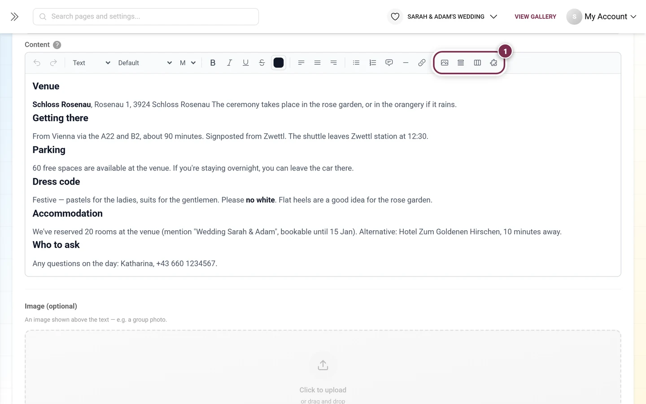Click the heart icon beside wedding name
This screenshot has height=404, width=646.
pyautogui.click(x=395, y=17)
